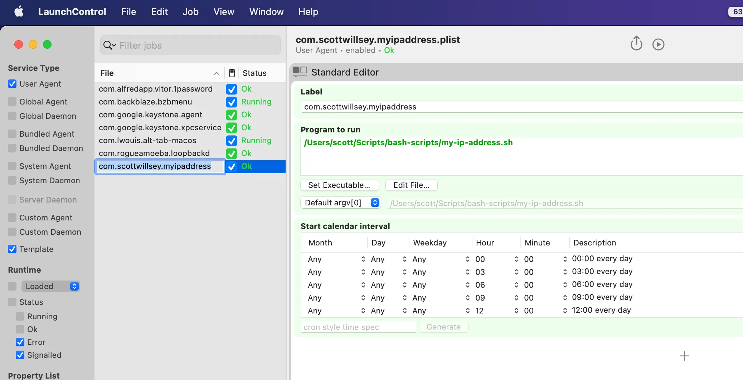Select com.rogueamoeba.loopbackd in job list
743x380 pixels.
pos(154,153)
